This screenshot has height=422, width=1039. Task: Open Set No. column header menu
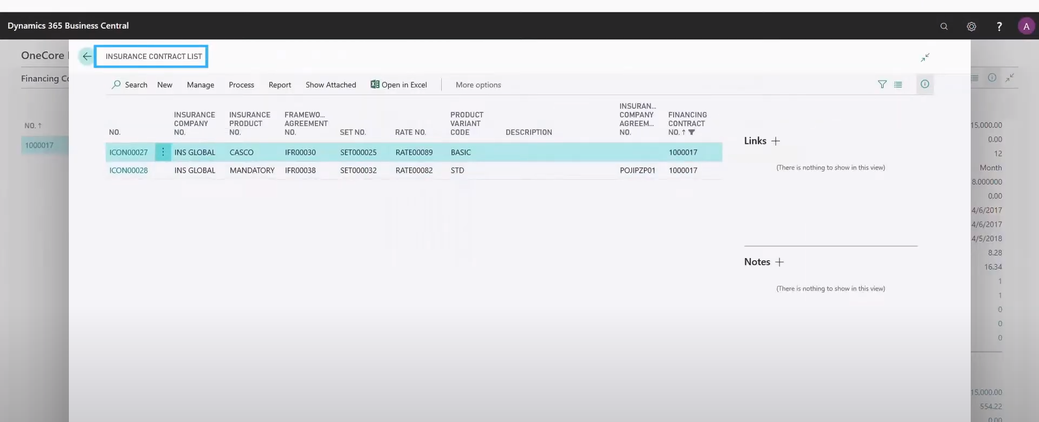pyautogui.click(x=353, y=132)
